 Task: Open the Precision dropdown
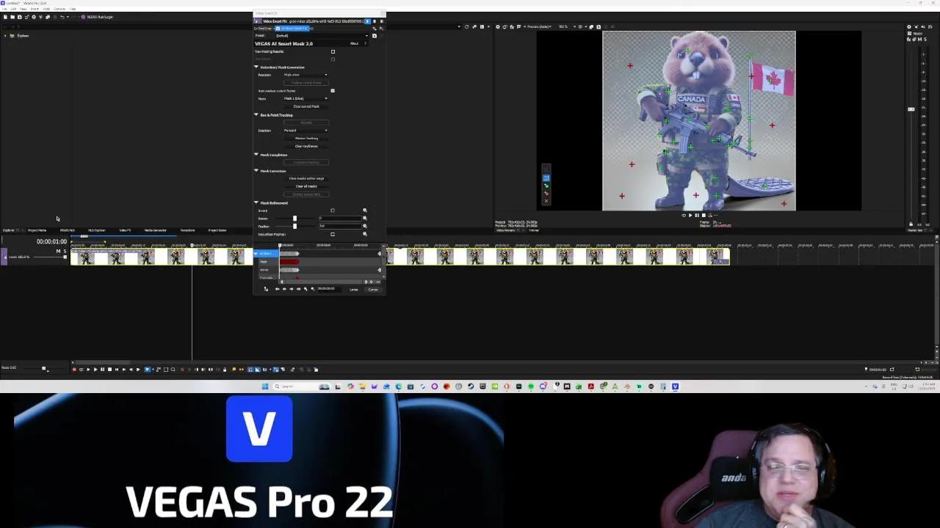pos(305,75)
